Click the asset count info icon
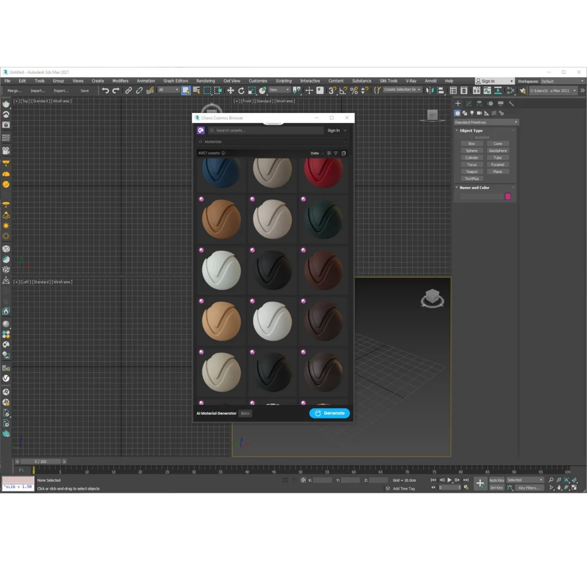The width and height of the screenshot is (587, 587). (223, 153)
